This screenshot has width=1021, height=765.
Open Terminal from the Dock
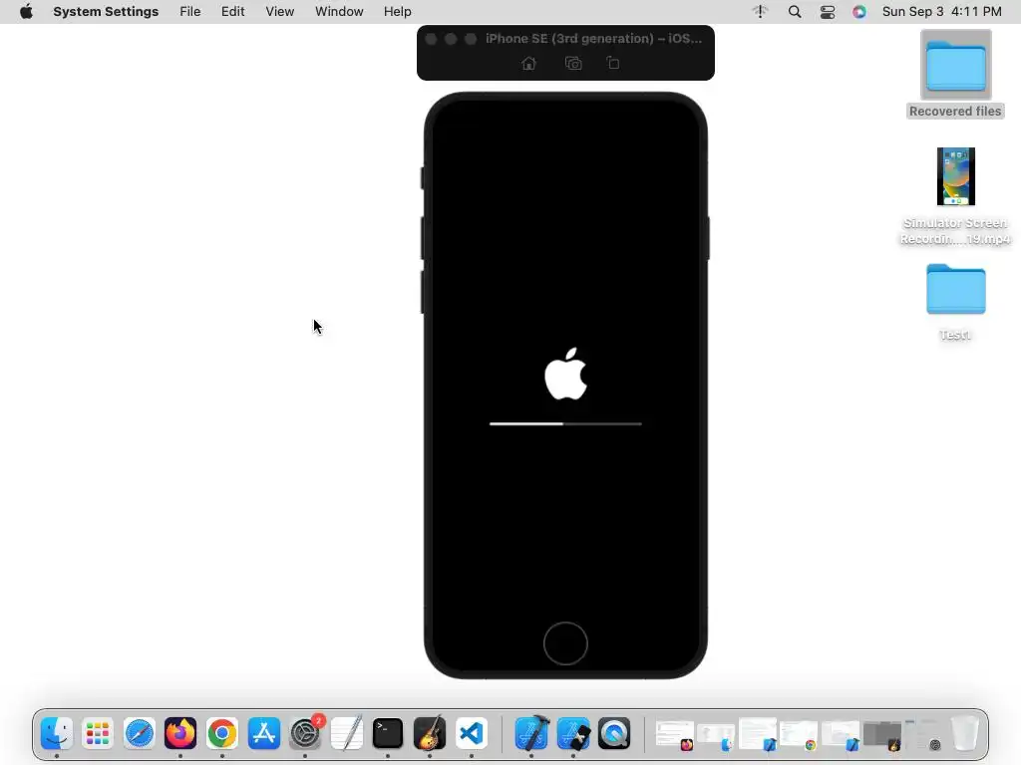[x=388, y=733]
